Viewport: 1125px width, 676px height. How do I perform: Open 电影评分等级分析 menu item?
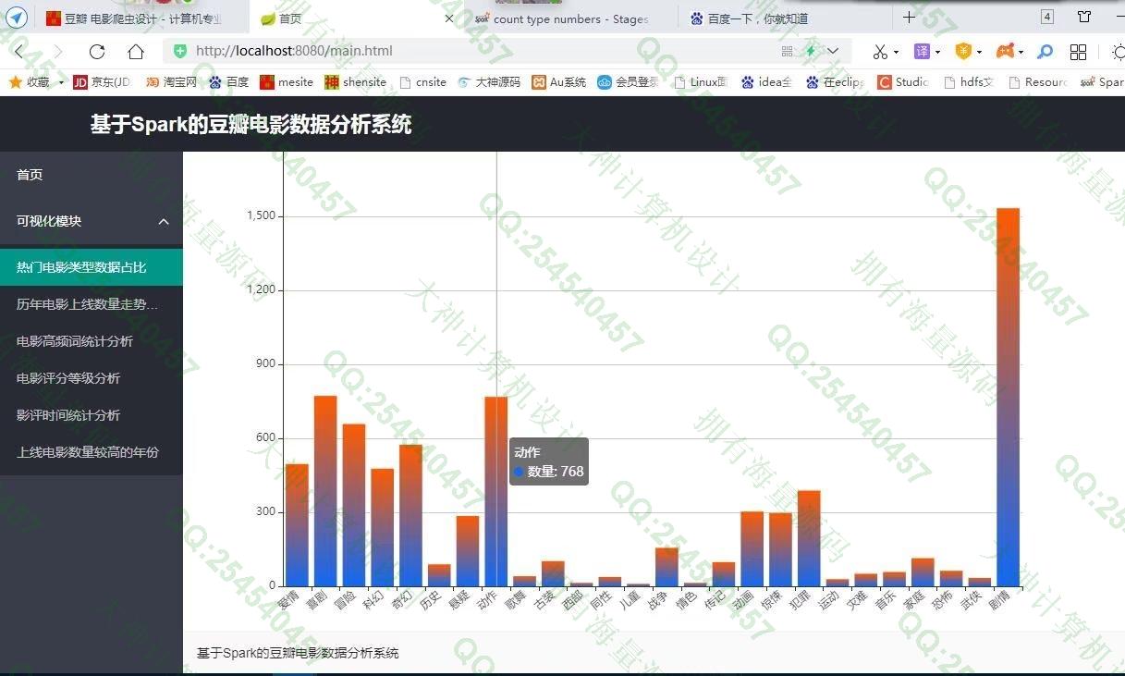coord(92,378)
